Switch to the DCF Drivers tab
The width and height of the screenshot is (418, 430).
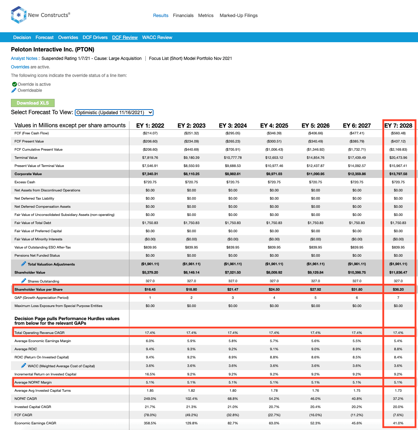(x=95, y=38)
